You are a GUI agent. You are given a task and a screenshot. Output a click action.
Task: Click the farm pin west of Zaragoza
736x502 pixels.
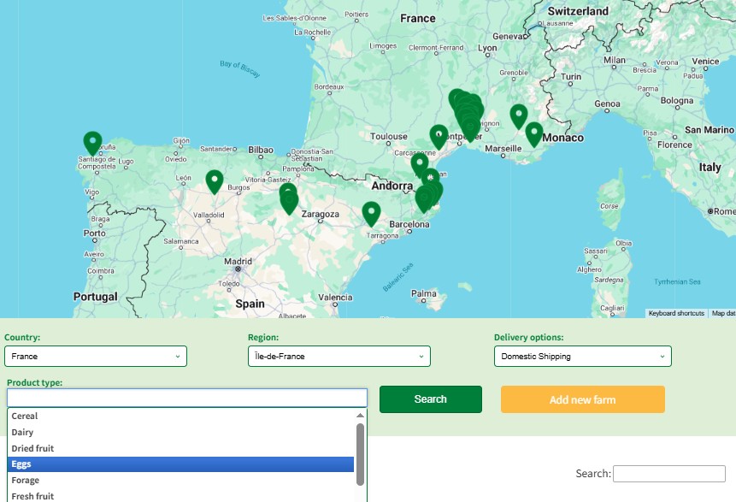(289, 199)
